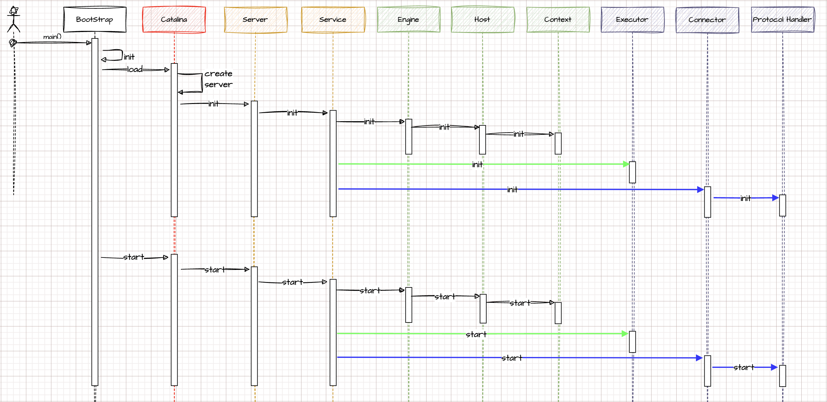Click the Context header box
Screen dimensions: 827x402
point(558,20)
